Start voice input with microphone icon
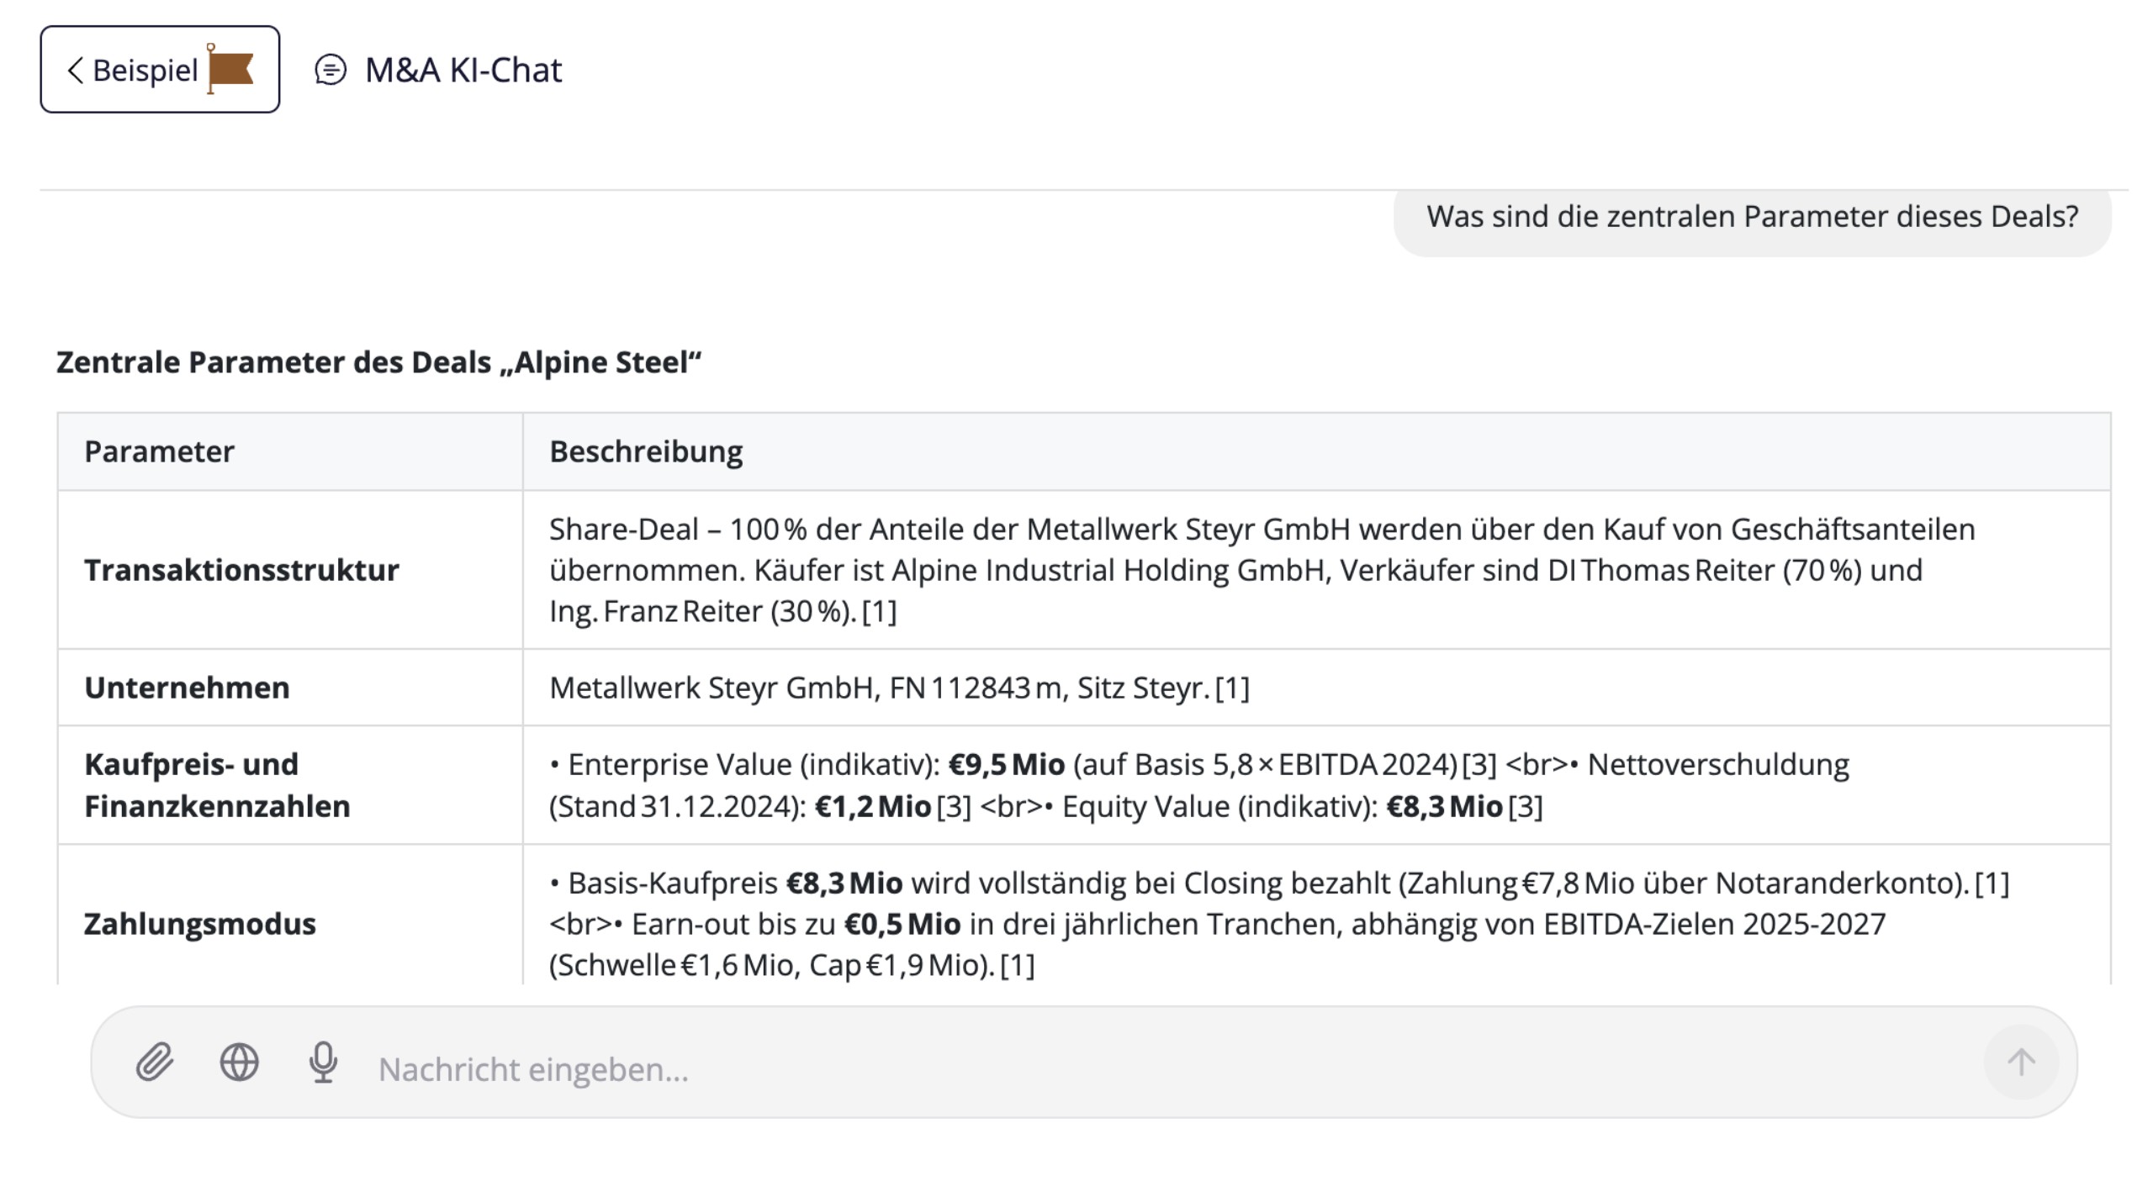This screenshot has width=2153, height=1192. click(x=323, y=1063)
